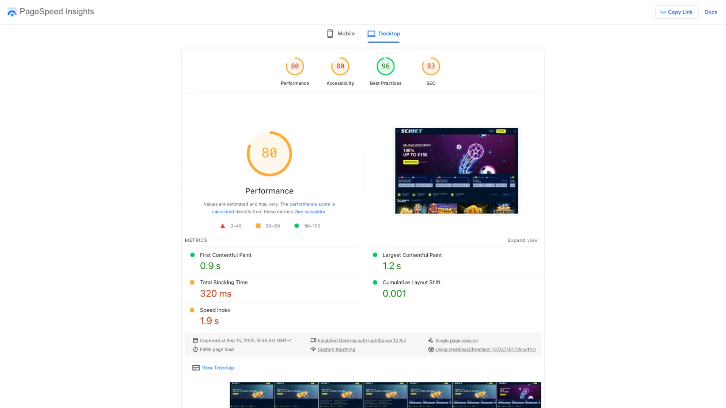Click the performance score is calculated link

312,204
